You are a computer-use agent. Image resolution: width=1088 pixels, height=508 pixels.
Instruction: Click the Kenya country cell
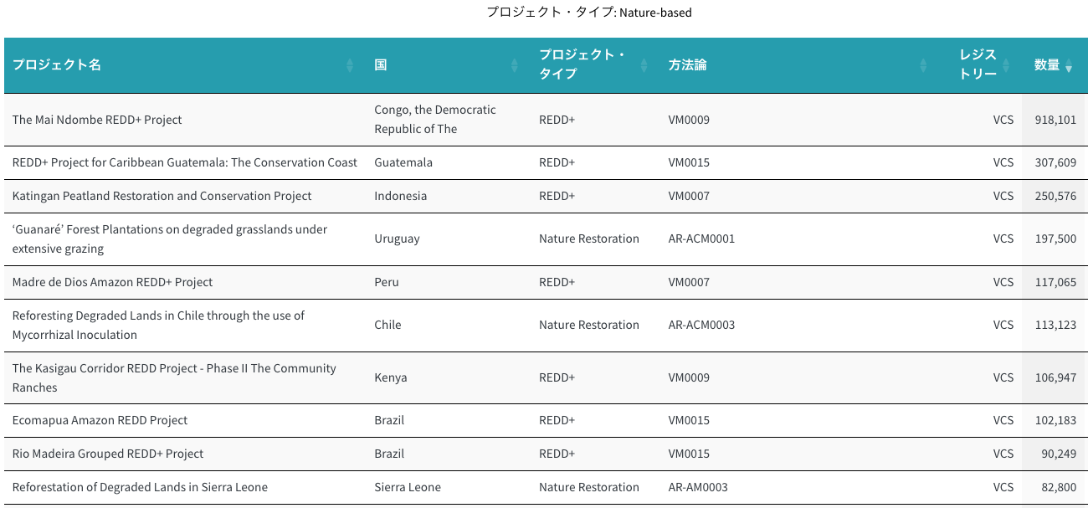(x=390, y=377)
